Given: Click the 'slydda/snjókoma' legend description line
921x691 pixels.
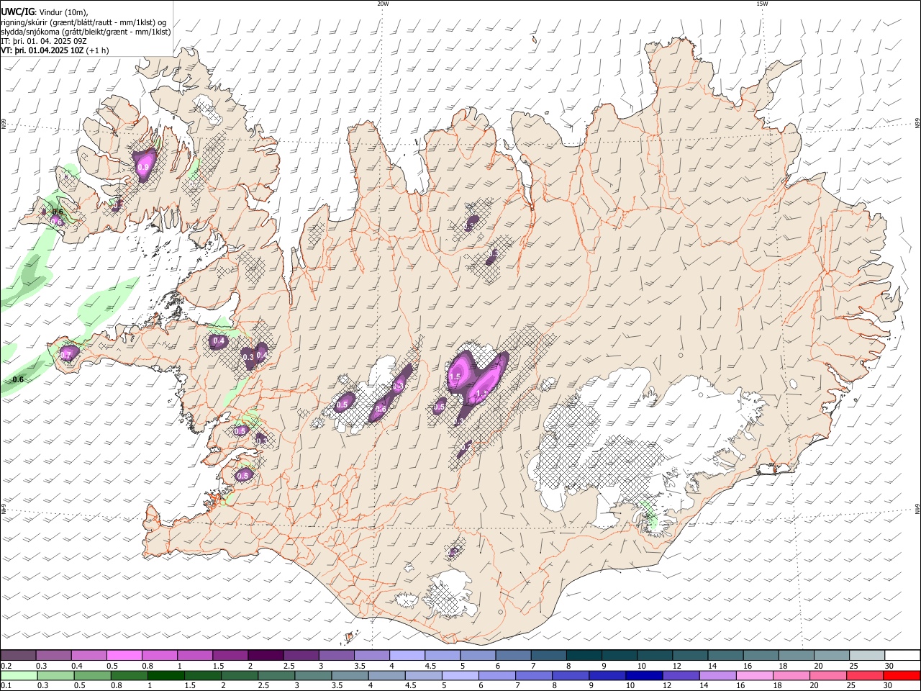Looking at the screenshot, I should (x=86, y=32).
